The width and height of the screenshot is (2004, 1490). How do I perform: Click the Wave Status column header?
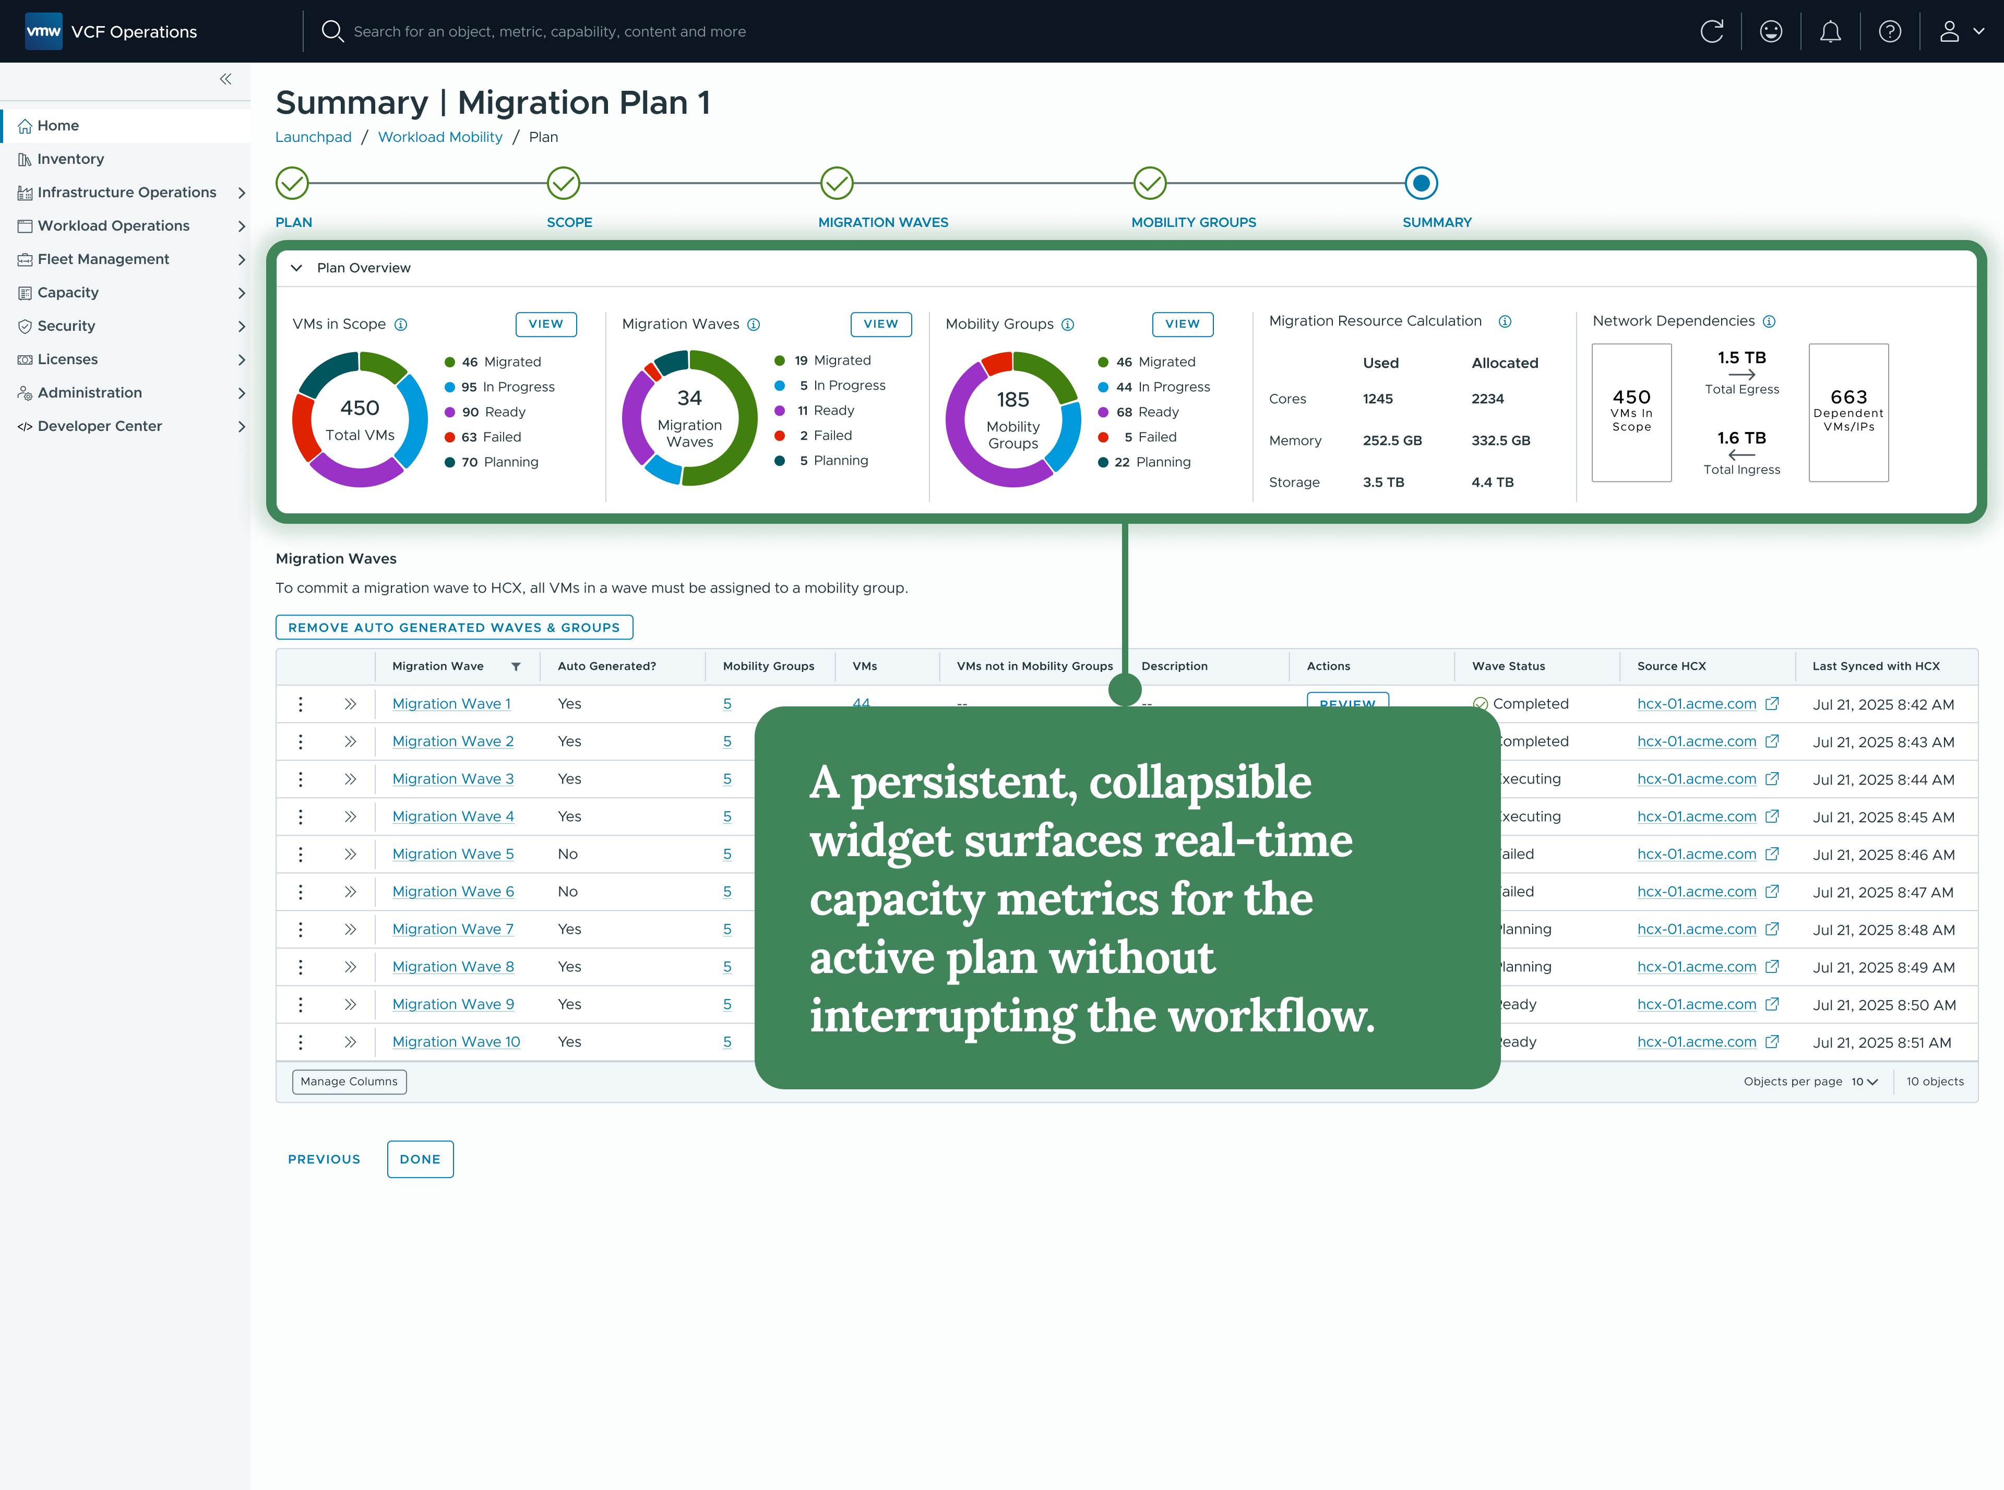tap(1508, 667)
